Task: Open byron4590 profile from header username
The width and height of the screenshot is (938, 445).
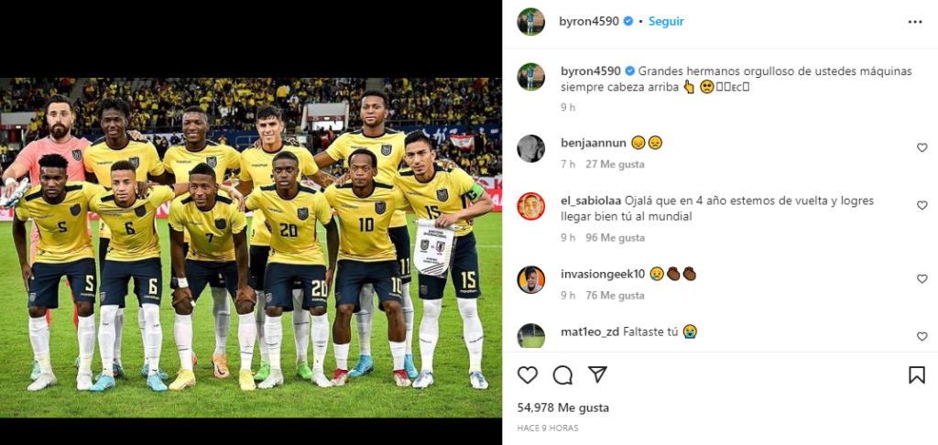Action: [x=589, y=22]
